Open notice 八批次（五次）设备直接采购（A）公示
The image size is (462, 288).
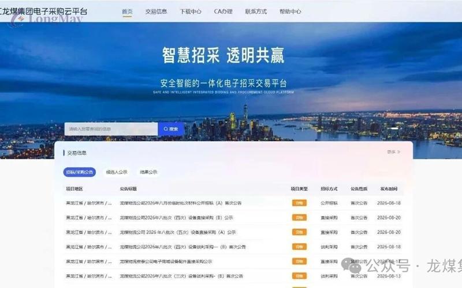click(178, 232)
